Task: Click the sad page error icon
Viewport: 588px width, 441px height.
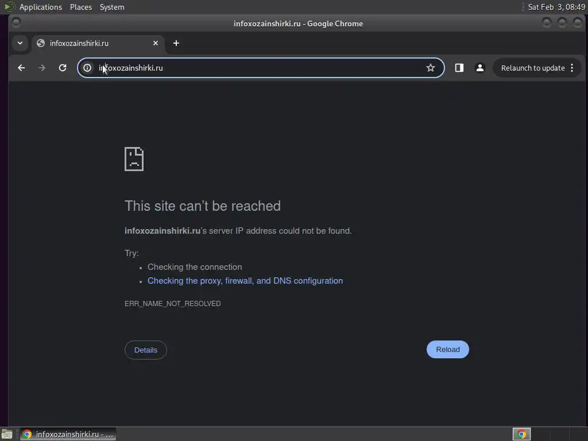Action: [134, 159]
